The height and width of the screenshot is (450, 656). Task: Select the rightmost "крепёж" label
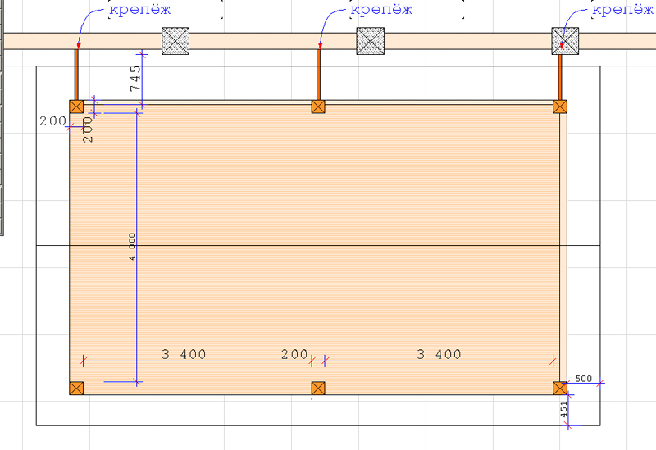[622, 9]
